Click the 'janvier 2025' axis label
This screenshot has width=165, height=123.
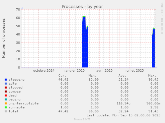click(x=74, y=71)
